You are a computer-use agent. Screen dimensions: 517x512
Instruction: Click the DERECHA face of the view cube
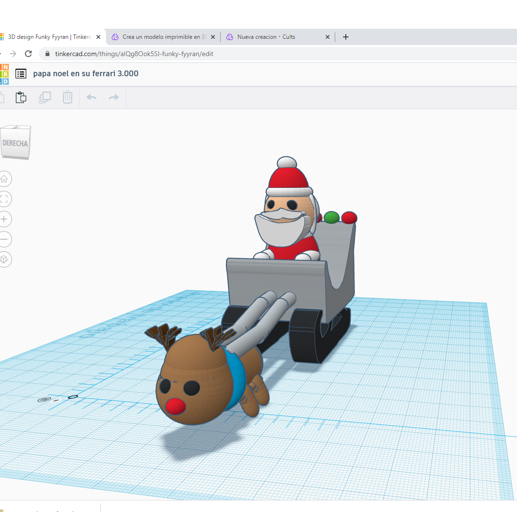click(x=16, y=142)
